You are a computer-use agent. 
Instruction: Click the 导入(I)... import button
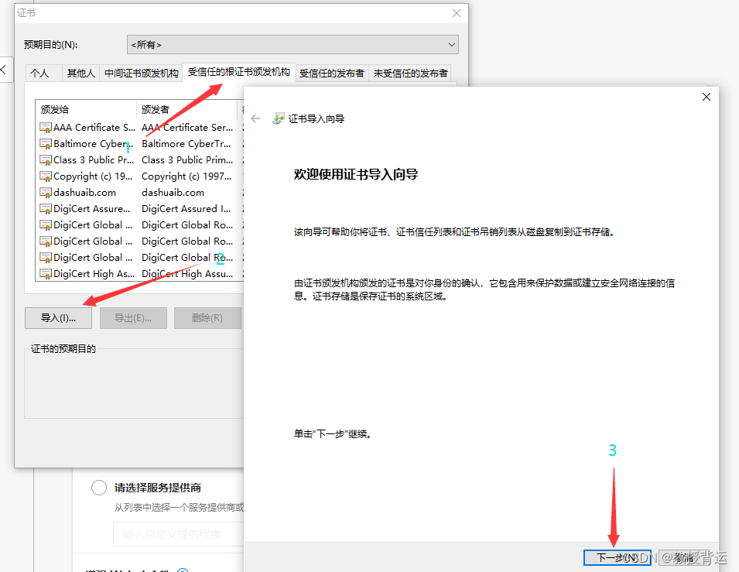59,318
